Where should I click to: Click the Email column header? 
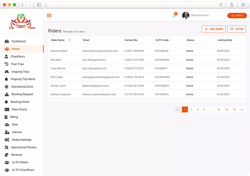pyautogui.click(x=86, y=40)
